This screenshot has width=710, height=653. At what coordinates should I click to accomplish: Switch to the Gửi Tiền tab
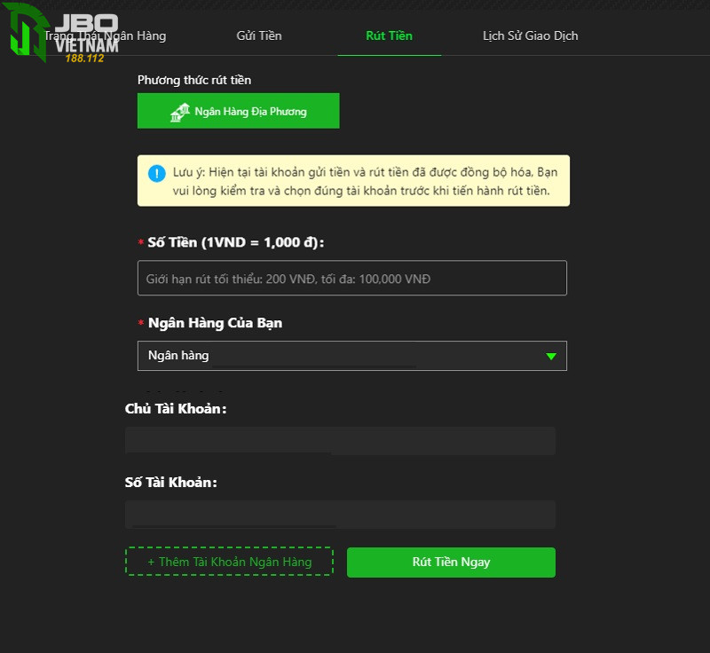[259, 35]
